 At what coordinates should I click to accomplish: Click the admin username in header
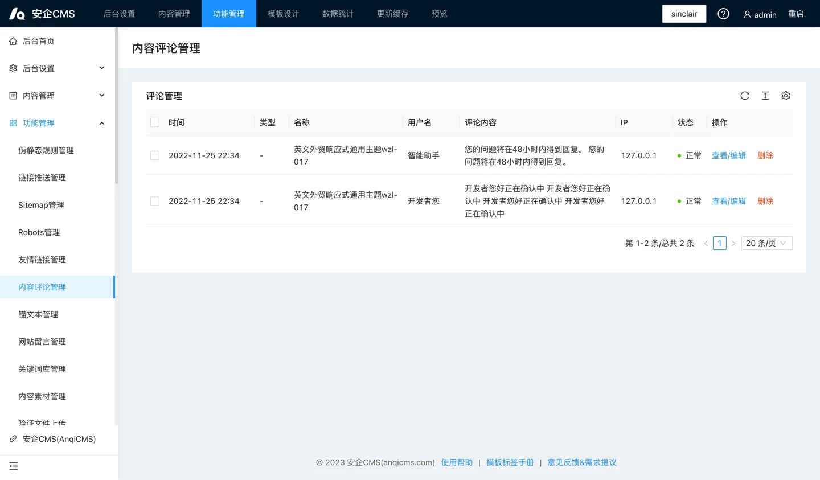point(765,15)
